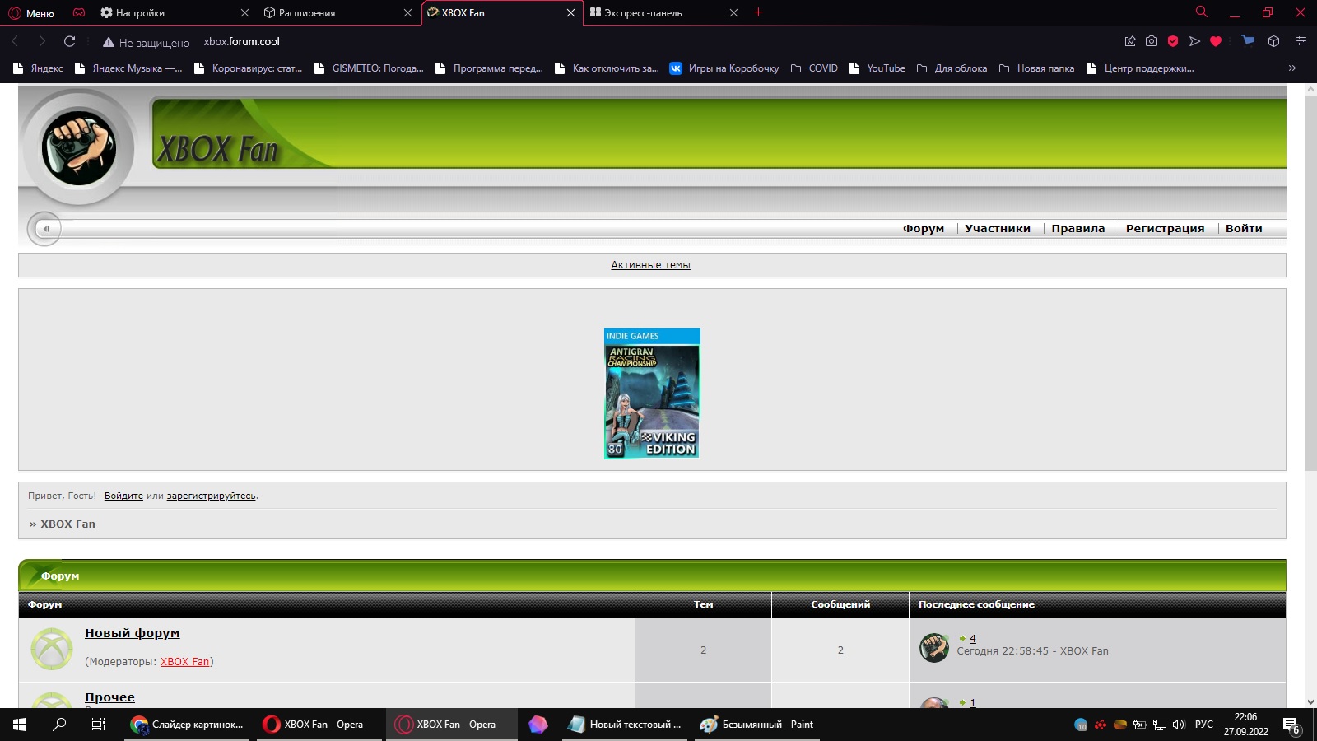Click the send flow arrow icon
This screenshot has height=741, width=1317.
point(1194,41)
